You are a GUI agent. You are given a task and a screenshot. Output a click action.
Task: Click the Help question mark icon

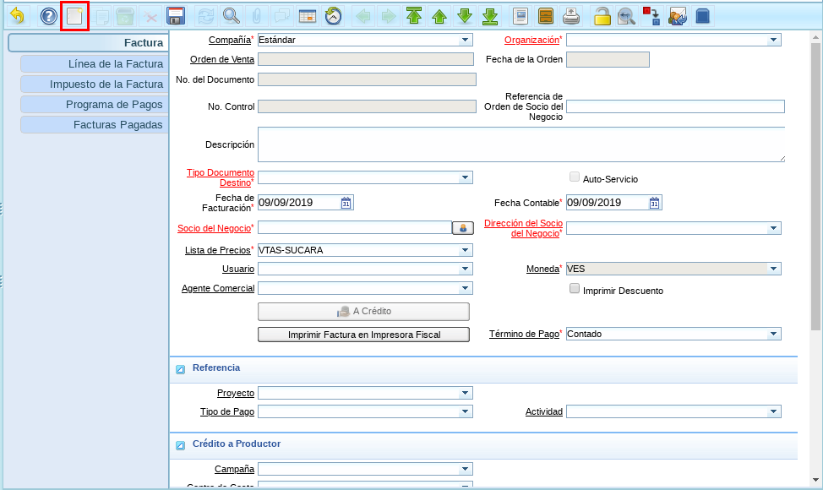tap(49, 16)
